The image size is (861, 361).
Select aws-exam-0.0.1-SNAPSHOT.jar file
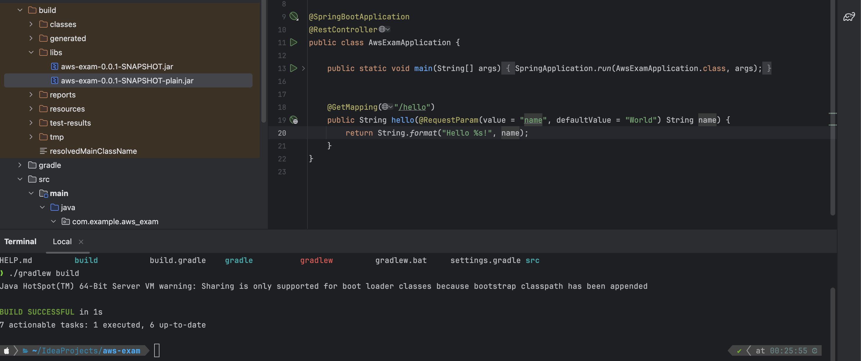(x=117, y=66)
